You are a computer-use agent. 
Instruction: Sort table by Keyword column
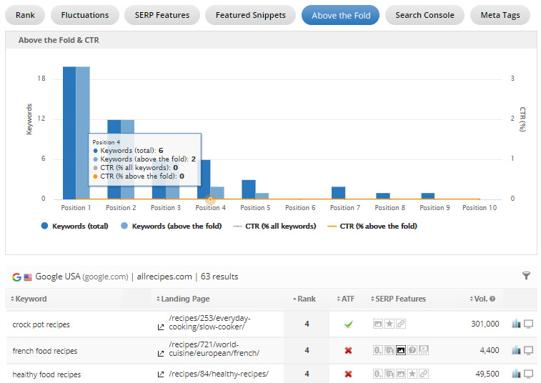pos(30,299)
